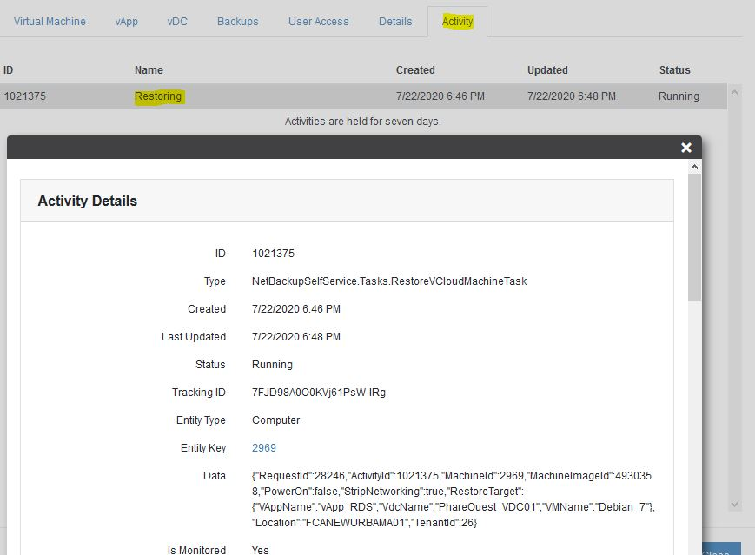755x555 pixels.
Task: Click the 7/22/2020 6:48 PM cell in the table row
Action: (572, 96)
